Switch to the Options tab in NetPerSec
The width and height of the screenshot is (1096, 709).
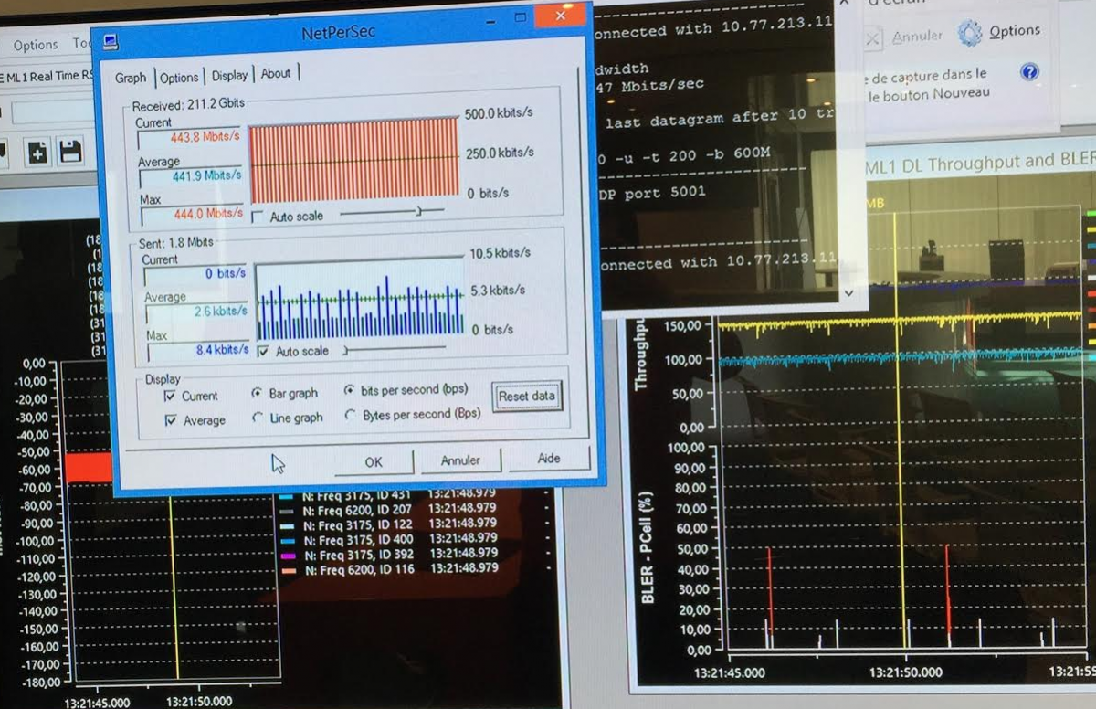click(x=179, y=78)
